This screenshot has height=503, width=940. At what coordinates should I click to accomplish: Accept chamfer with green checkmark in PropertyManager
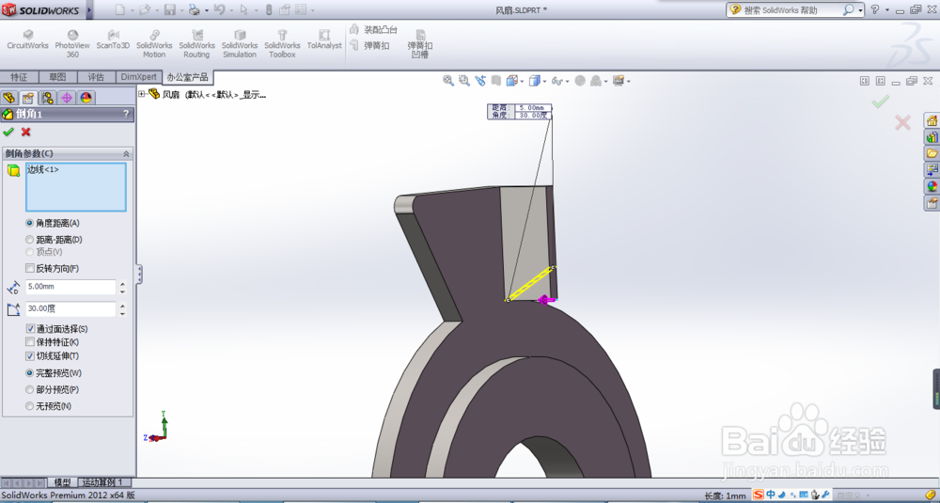pyautogui.click(x=8, y=132)
